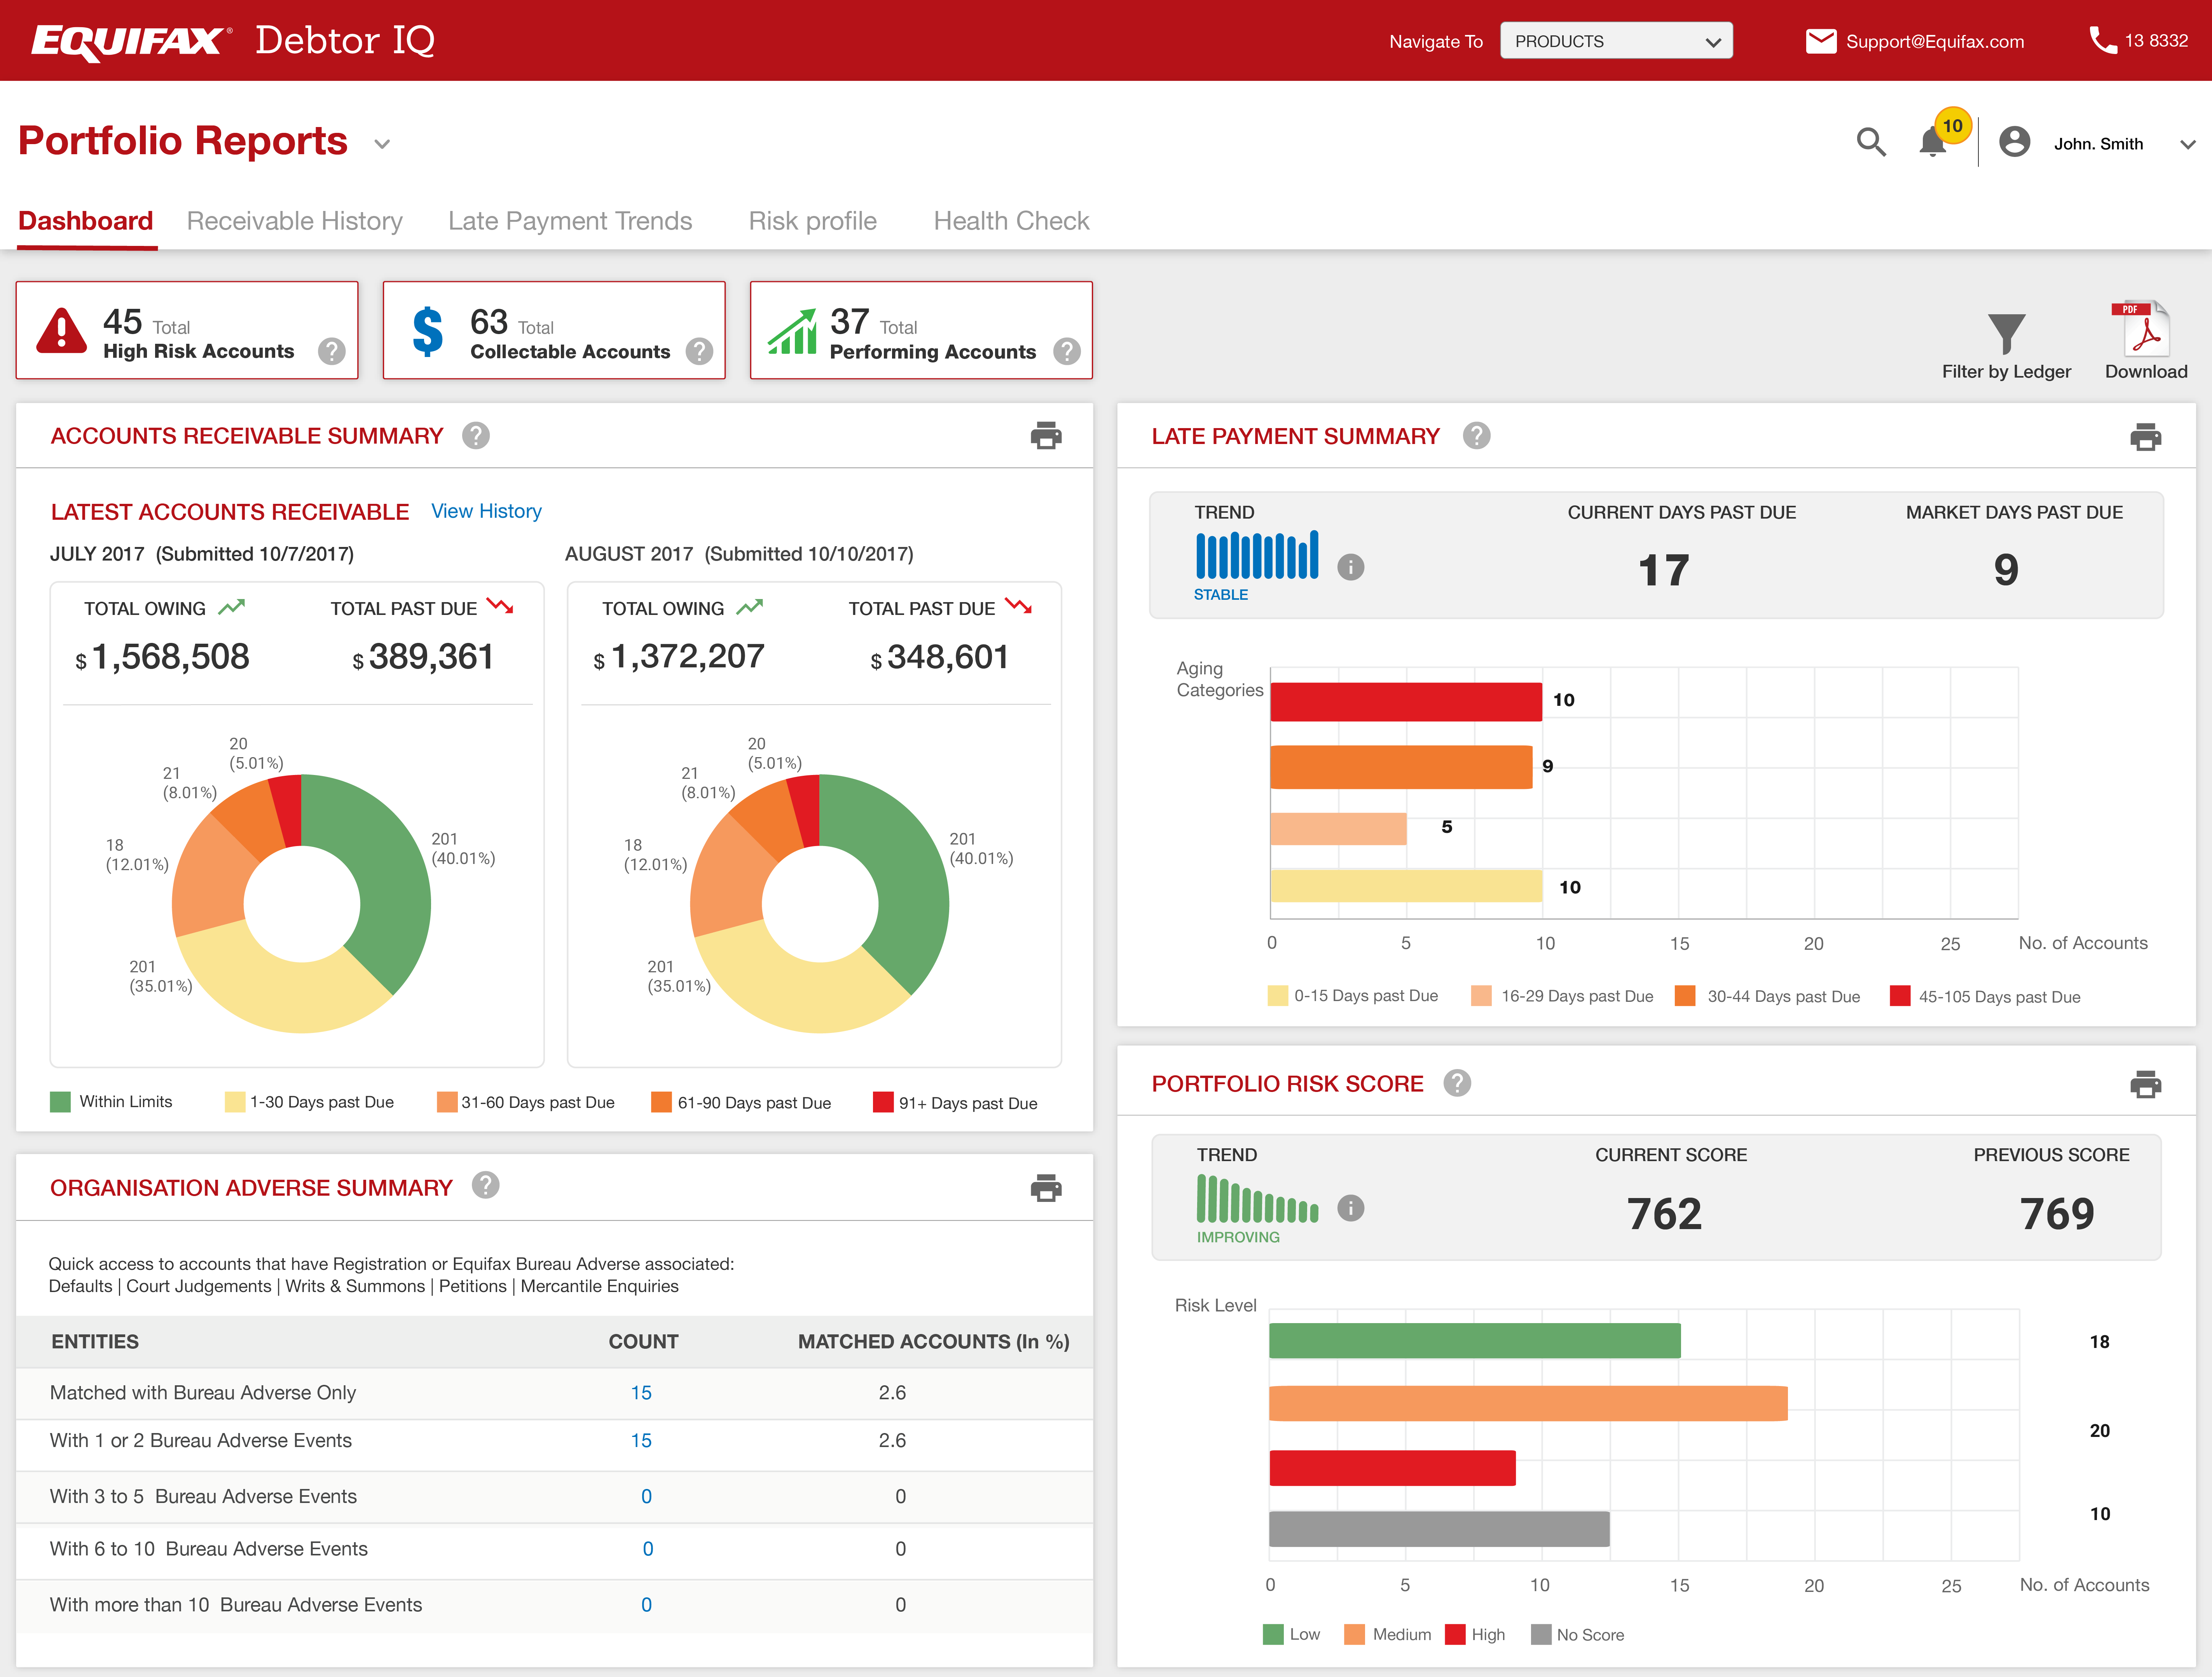Open help for Accounts Receivable Summary
The width and height of the screenshot is (2212, 1677).
pyautogui.click(x=476, y=436)
